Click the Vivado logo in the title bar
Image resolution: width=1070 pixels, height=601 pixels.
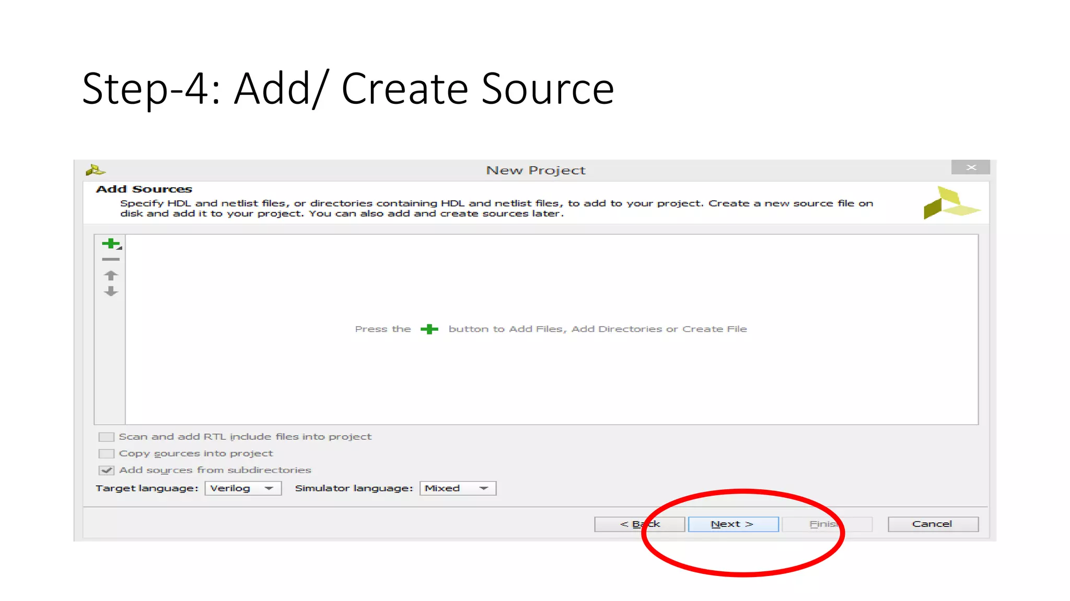(x=96, y=170)
